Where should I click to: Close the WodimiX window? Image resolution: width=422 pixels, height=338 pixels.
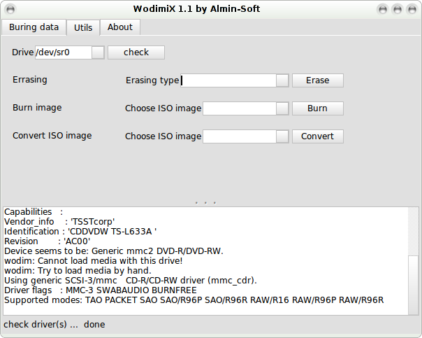[x=412, y=10]
